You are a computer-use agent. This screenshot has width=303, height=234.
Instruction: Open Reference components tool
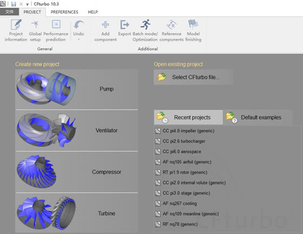click(x=172, y=30)
